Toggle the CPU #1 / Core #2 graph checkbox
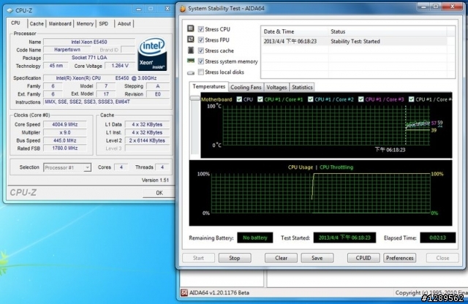Screen dimensions: 468x304 tap(310, 99)
